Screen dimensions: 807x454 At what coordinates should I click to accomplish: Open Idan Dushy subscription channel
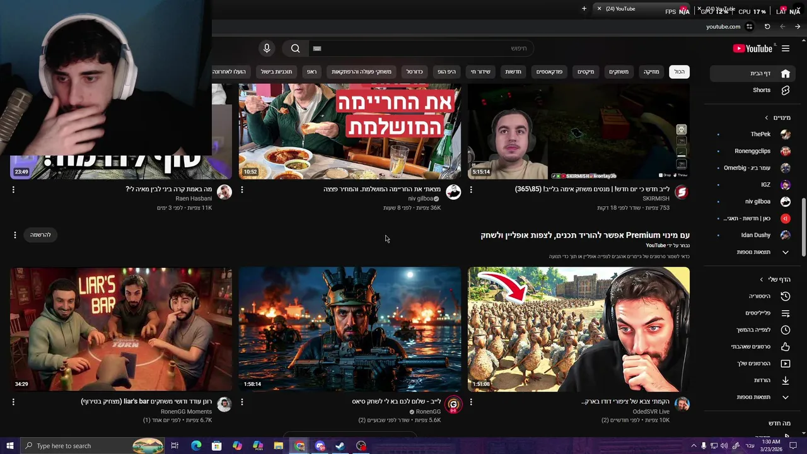click(752, 235)
